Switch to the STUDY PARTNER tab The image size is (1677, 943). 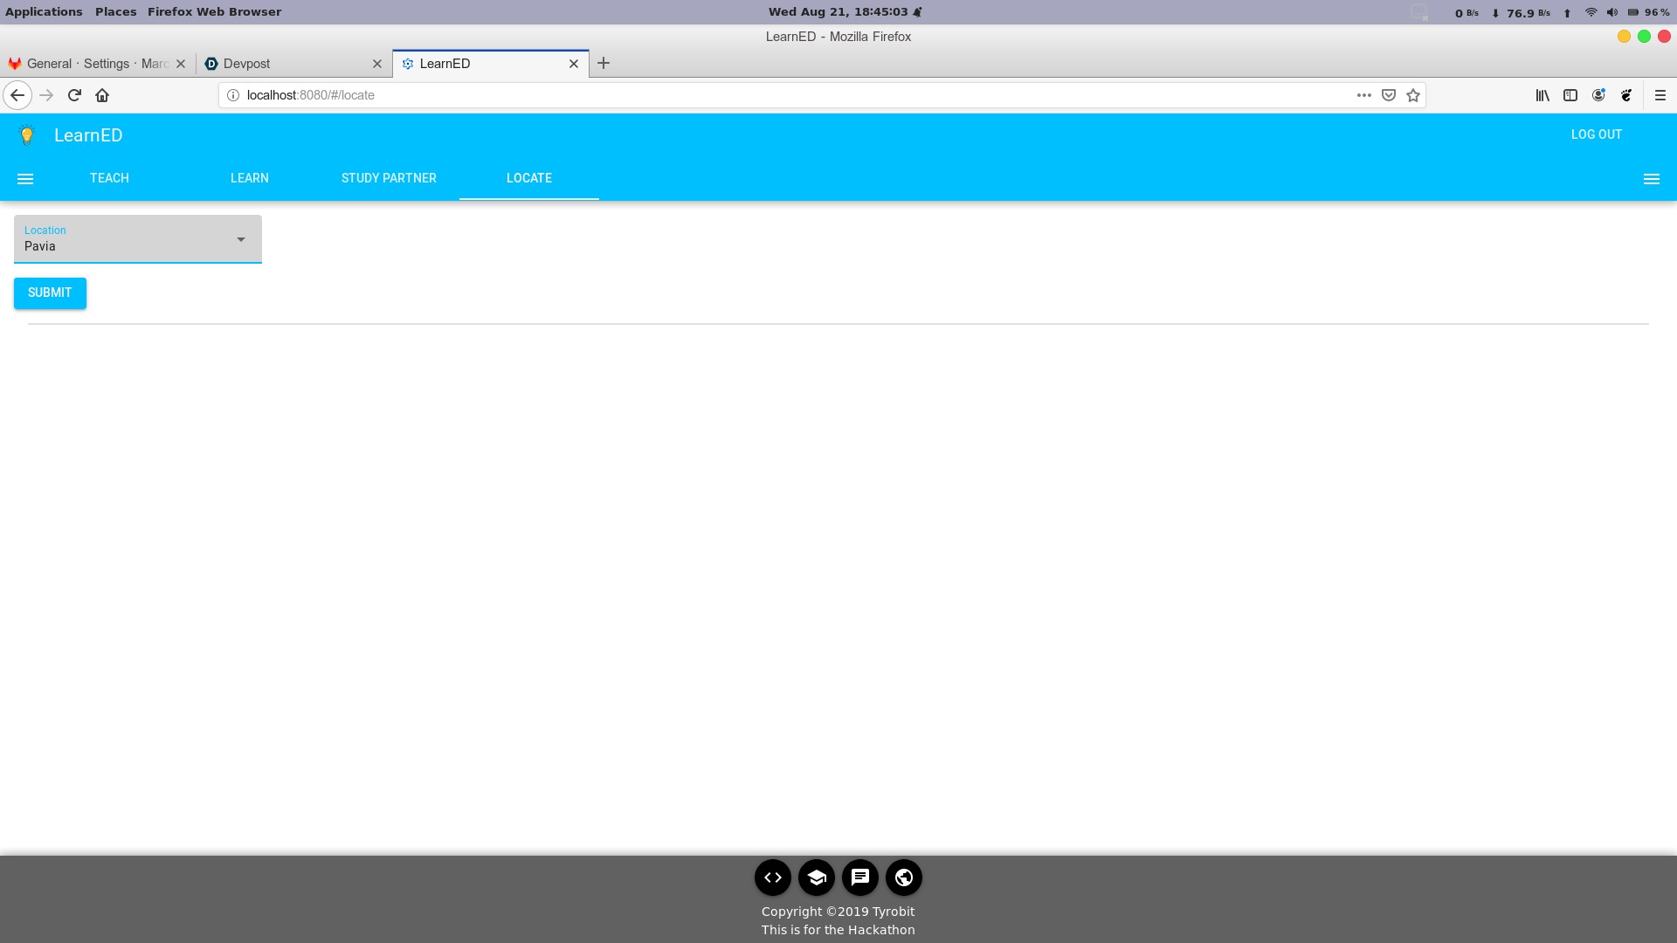389,178
